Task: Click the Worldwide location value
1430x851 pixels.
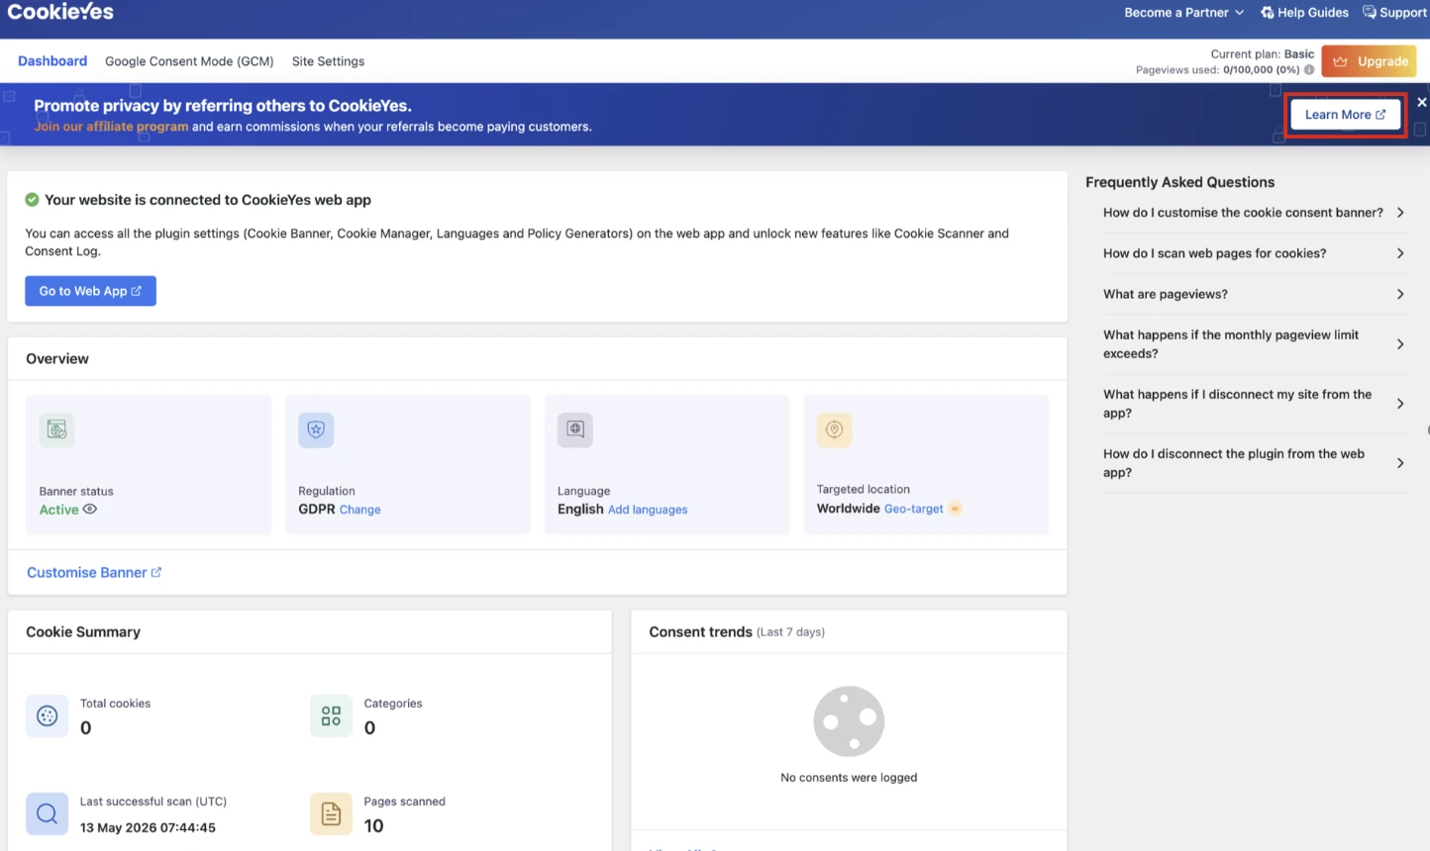Action: point(848,509)
